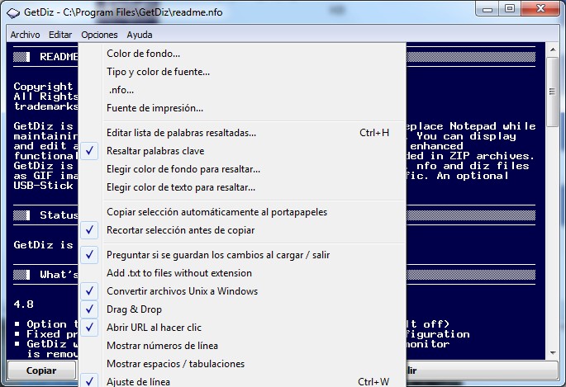This screenshot has width=566, height=387.
Task: Uncheck Convertir archivos Unix a Windows
Action: coord(242,291)
